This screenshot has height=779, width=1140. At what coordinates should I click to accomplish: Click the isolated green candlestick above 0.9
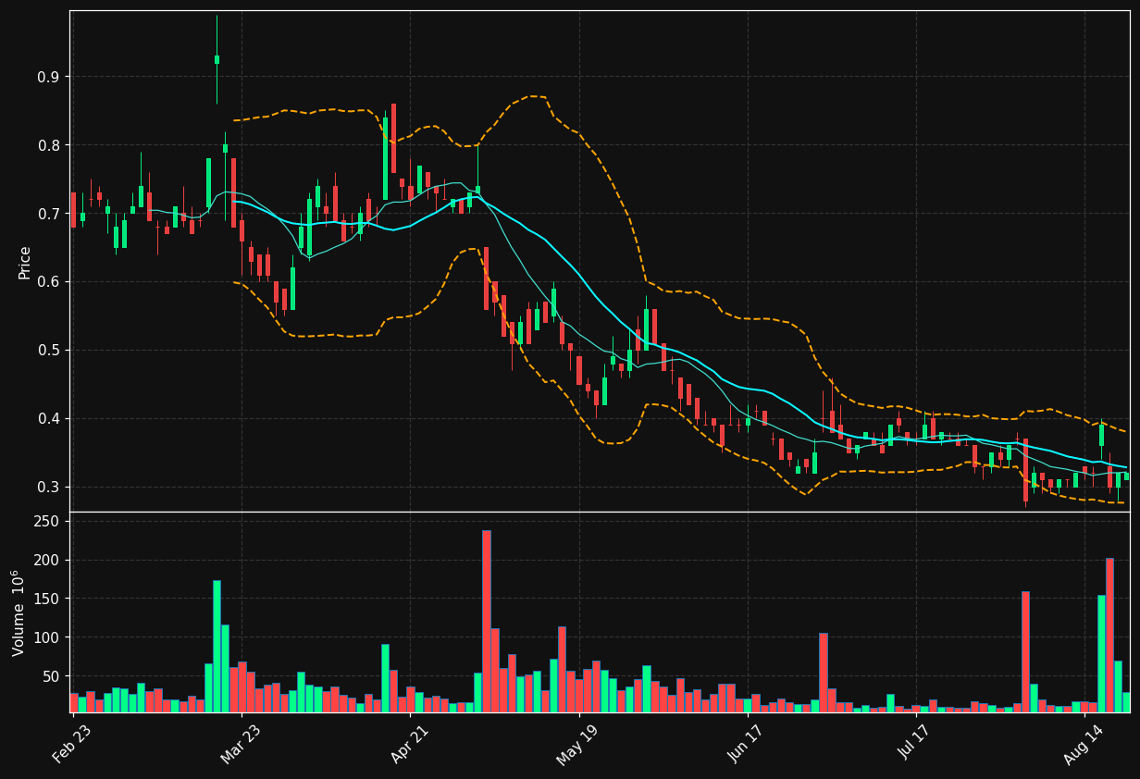217,59
